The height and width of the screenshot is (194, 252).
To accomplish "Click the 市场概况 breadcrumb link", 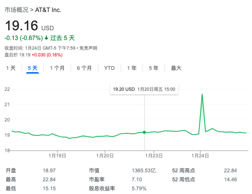I will (15, 9).
